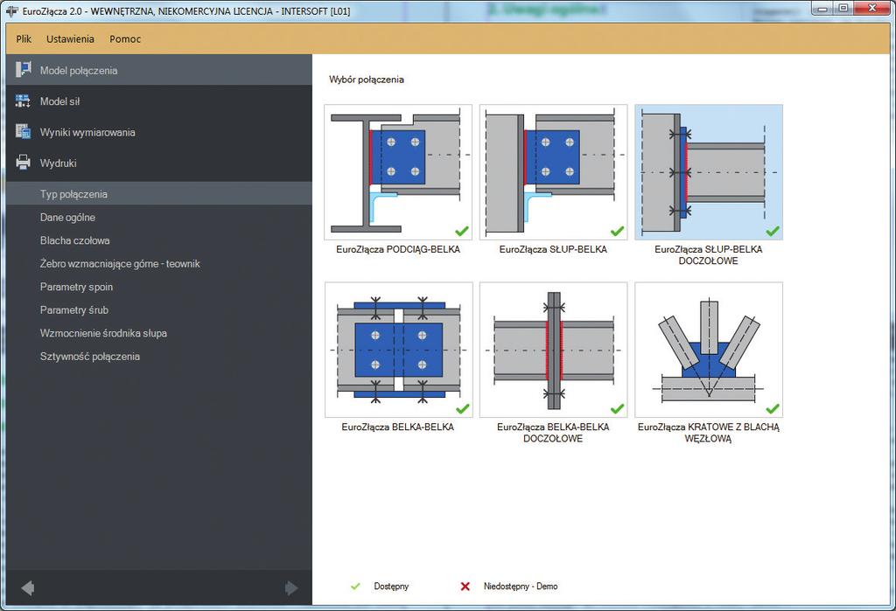The width and height of the screenshot is (896, 611).
Task: Click the EuroZłącza BELKA-BELKA caption
Action: click(x=398, y=427)
